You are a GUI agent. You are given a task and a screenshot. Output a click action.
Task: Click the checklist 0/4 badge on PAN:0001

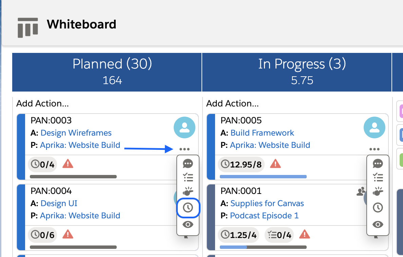coord(279,235)
